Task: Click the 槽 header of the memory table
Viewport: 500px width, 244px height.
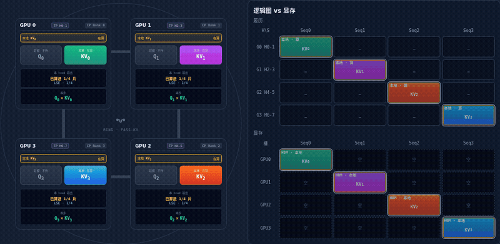Action: point(265,143)
